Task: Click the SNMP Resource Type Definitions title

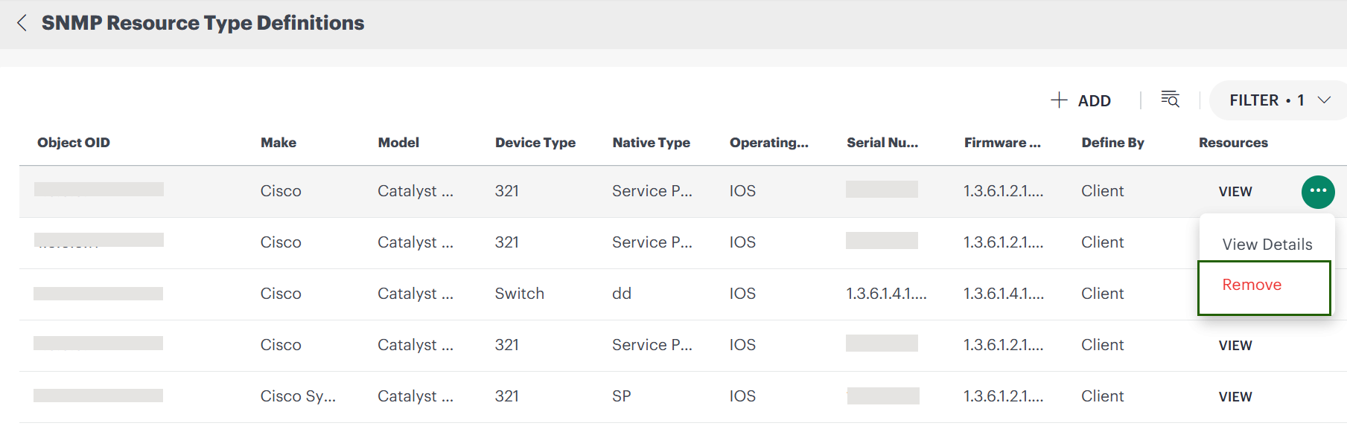Action: click(x=203, y=23)
